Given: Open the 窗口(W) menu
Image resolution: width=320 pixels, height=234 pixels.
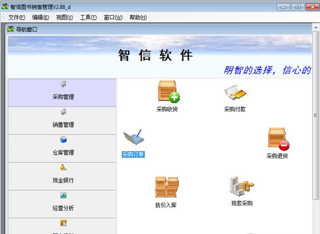Looking at the screenshot, I should coord(113,18).
